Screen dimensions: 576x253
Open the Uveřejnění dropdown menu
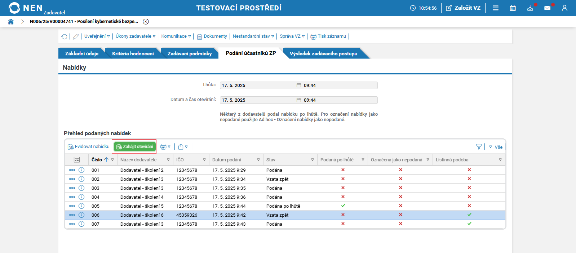pos(97,36)
